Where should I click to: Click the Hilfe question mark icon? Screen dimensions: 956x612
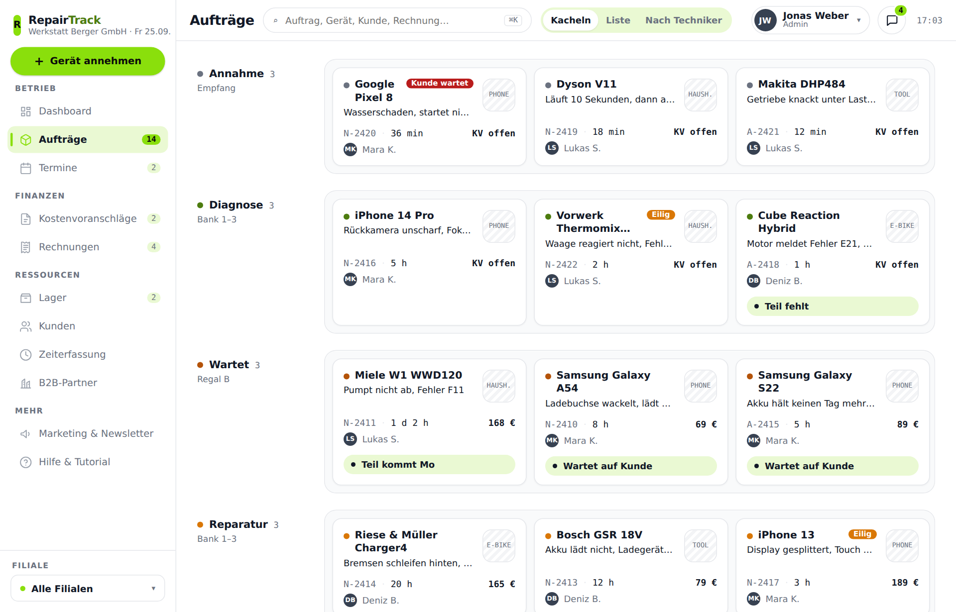[x=25, y=462]
